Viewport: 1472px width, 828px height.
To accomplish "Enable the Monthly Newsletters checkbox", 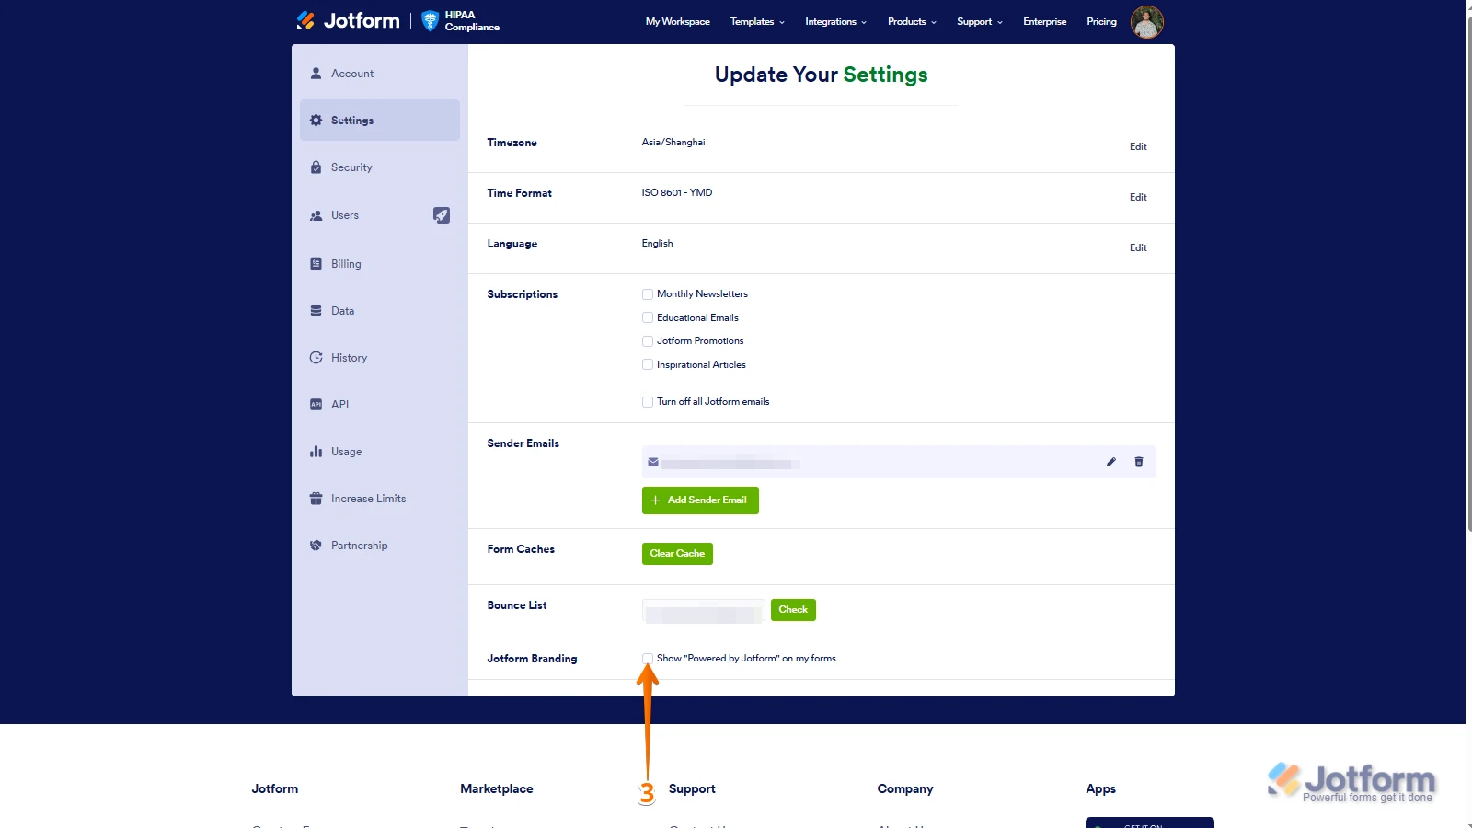I will click(x=648, y=294).
